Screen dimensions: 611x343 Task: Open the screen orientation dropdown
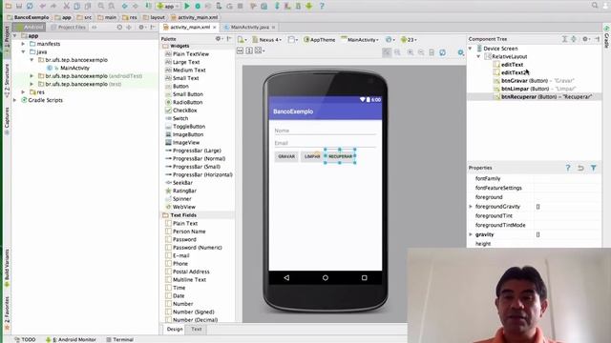tap(293, 40)
